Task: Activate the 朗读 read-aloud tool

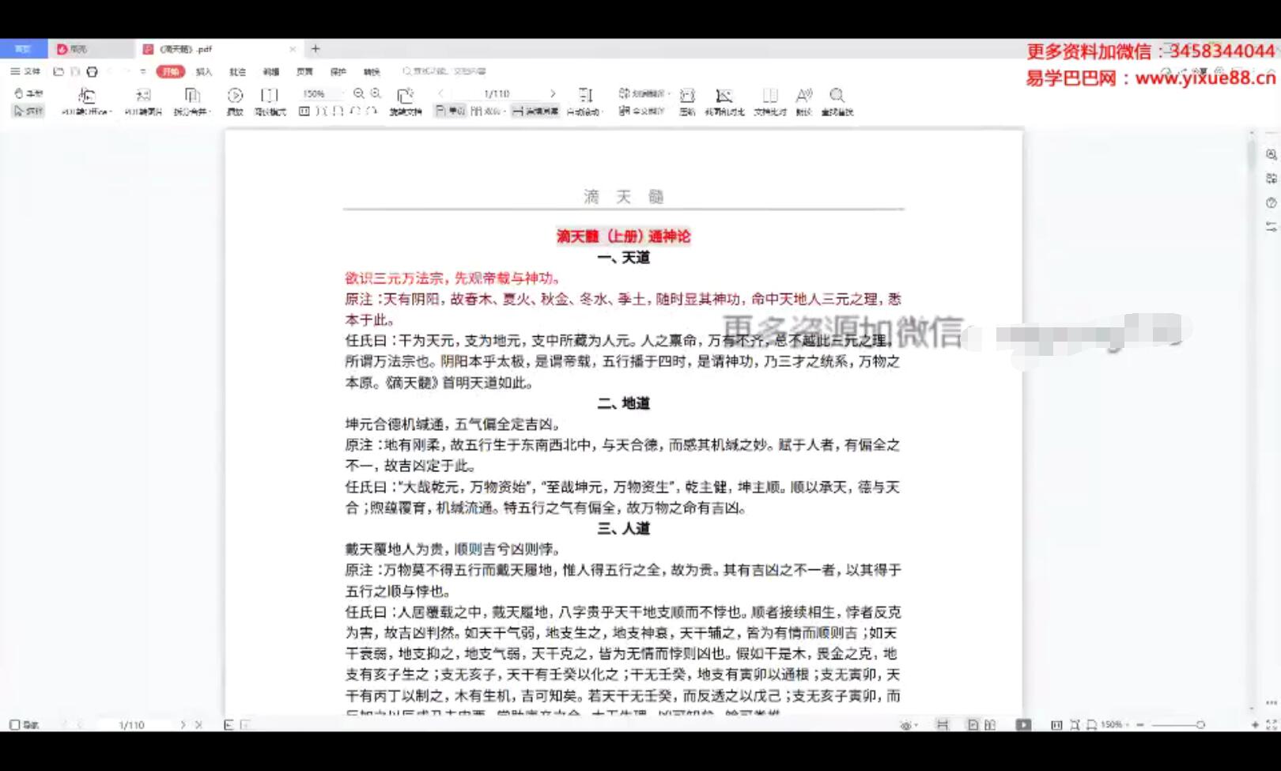Action: click(x=804, y=99)
